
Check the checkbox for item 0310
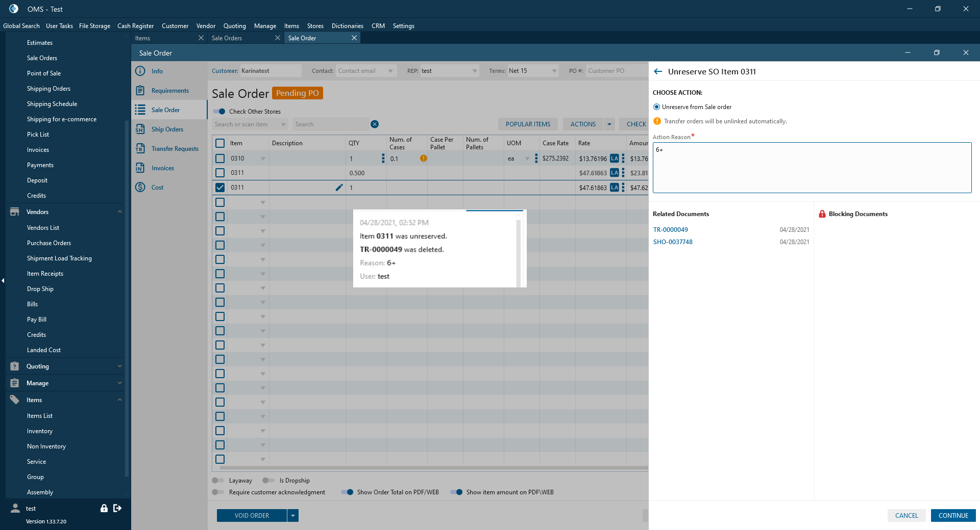[220, 158]
